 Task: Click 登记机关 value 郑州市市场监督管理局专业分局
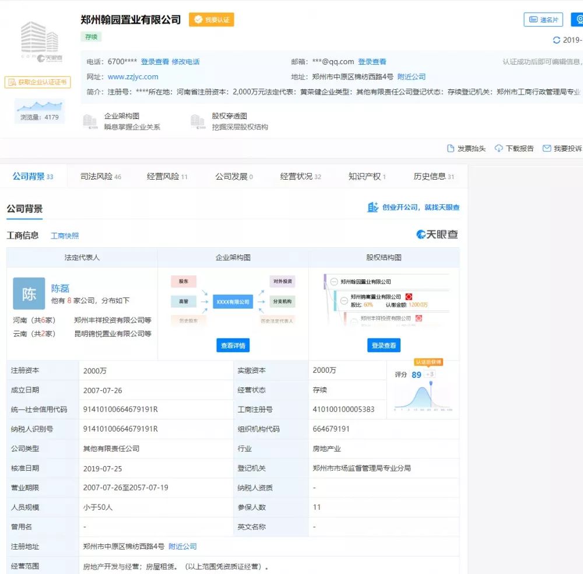pos(362,468)
